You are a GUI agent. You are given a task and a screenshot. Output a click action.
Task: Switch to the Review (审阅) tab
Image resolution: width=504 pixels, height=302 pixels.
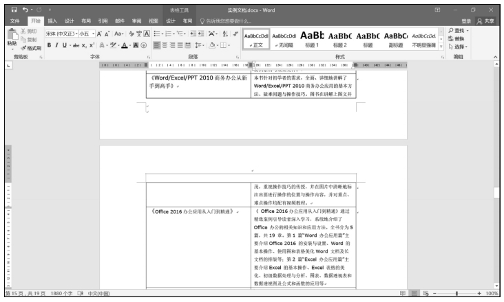pyautogui.click(x=136, y=21)
